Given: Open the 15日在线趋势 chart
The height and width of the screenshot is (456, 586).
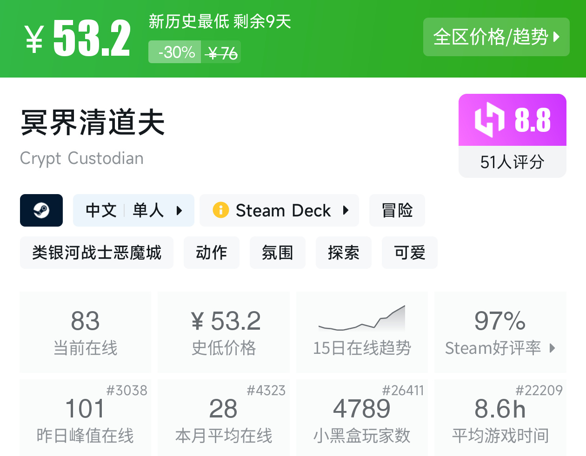Looking at the screenshot, I should click(362, 332).
